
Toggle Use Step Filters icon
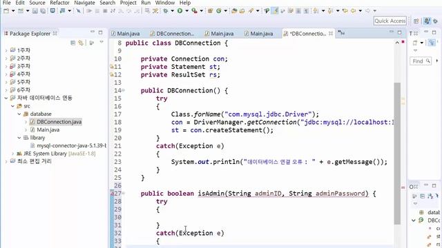[x=155, y=11]
